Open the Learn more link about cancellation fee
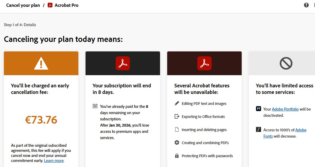The height and width of the screenshot is (167, 315). point(54,160)
